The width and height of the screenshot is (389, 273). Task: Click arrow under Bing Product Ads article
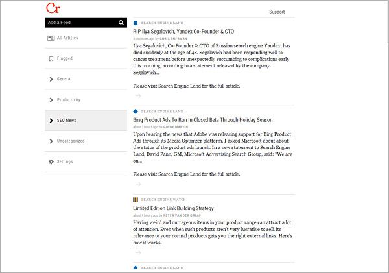tap(137, 184)
